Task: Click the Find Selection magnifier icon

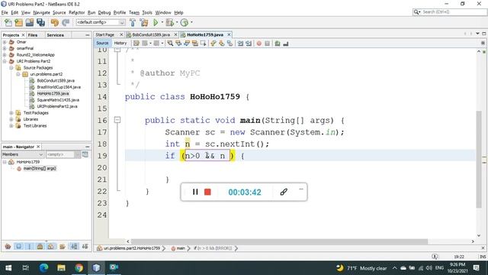Action: [x=170, y=44]
